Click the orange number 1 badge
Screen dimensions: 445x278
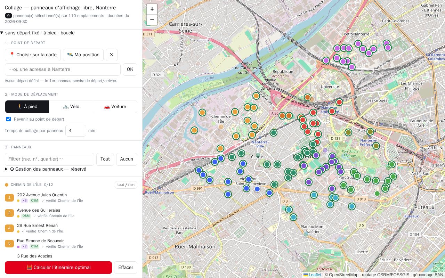(x=9, y=198)
